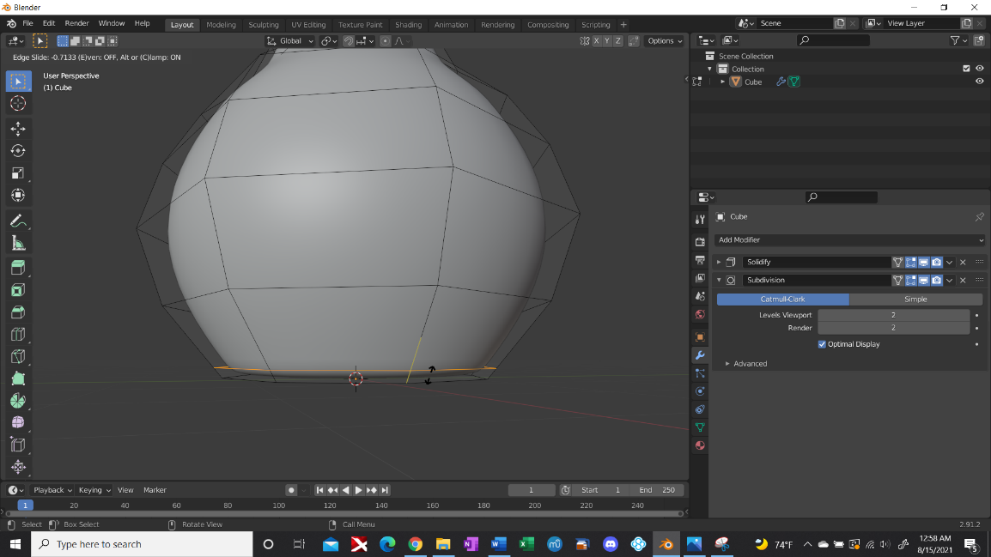Image resolution: width=991 pixels, height=557 pixels.
Task: Open the Particles properties tab
Action: [x=700, y=373]
